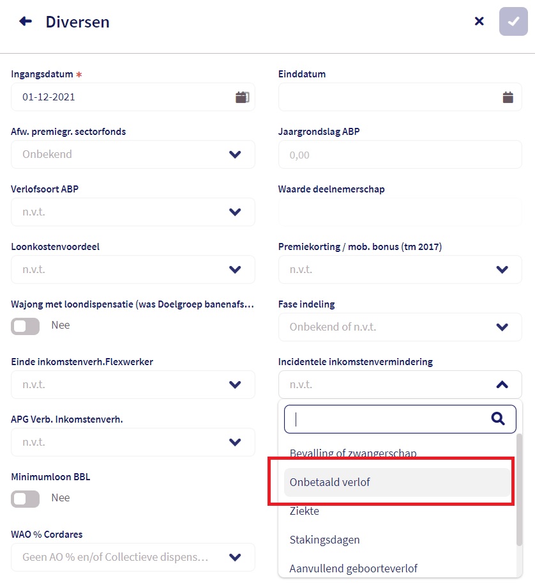Open the Verlofsoort ABP dropdown
This screenshot has width=535, height=587.
tap(235, 212)
